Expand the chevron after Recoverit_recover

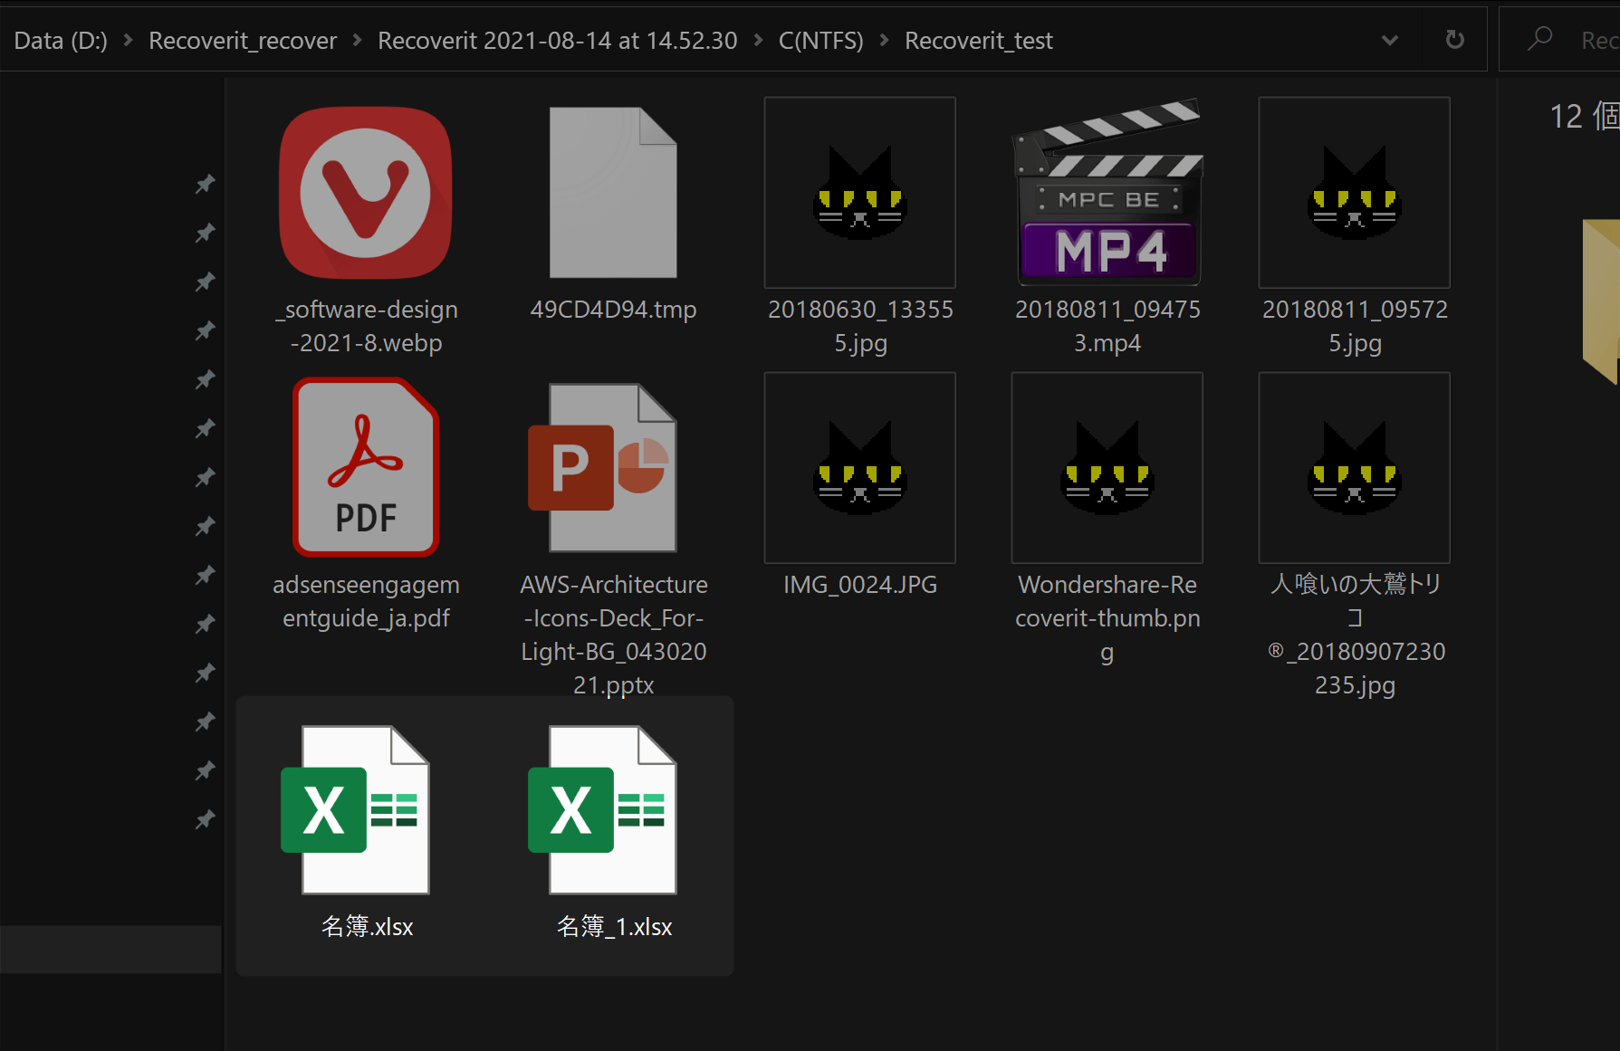(x=358, y=41)
